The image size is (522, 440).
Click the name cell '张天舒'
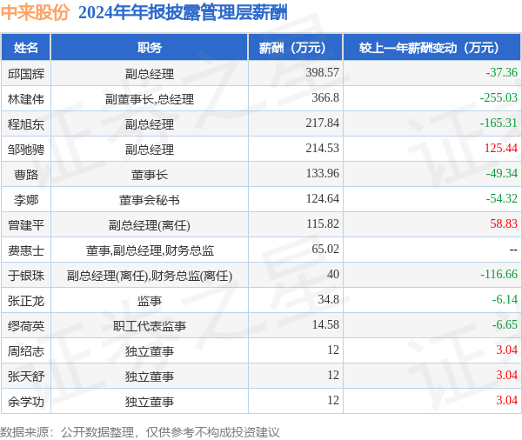click(x=25, y=377)
